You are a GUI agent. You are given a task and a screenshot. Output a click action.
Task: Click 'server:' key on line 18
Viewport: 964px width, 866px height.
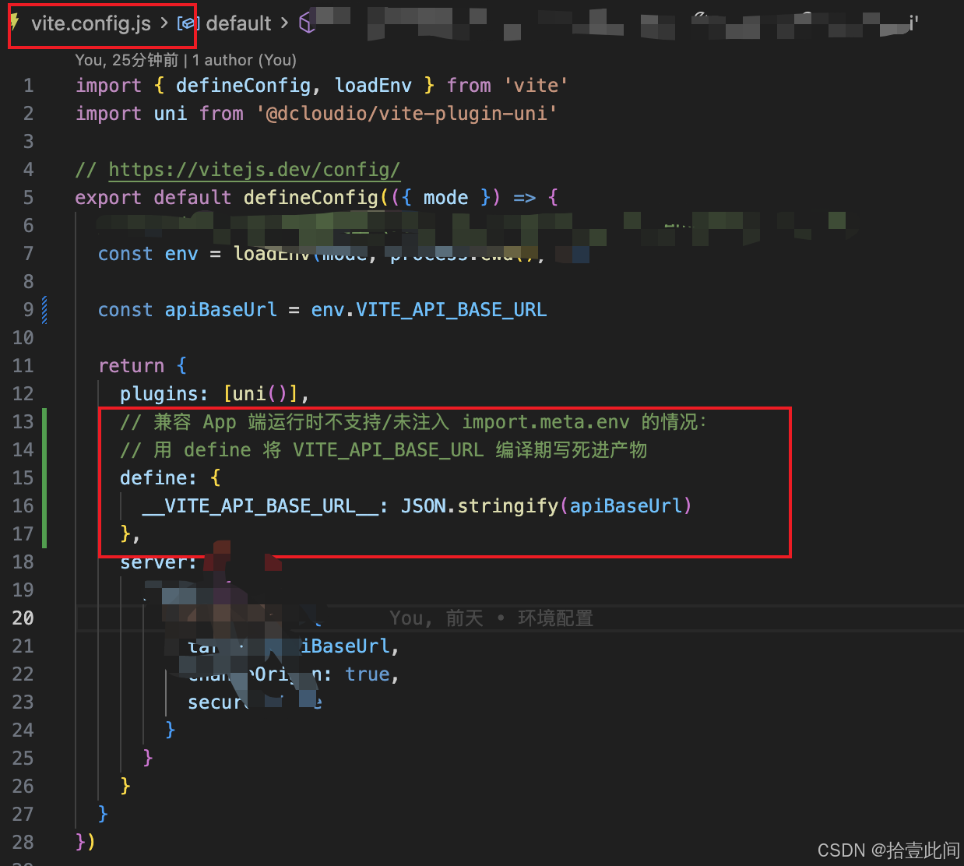159,562
